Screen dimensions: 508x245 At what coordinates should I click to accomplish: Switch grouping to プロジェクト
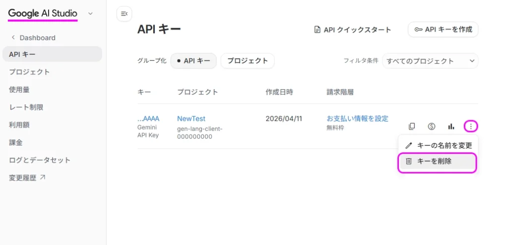click(247, 61)
